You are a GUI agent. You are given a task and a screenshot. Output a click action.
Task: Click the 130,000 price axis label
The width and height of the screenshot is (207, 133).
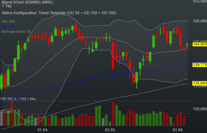(200, 109)
